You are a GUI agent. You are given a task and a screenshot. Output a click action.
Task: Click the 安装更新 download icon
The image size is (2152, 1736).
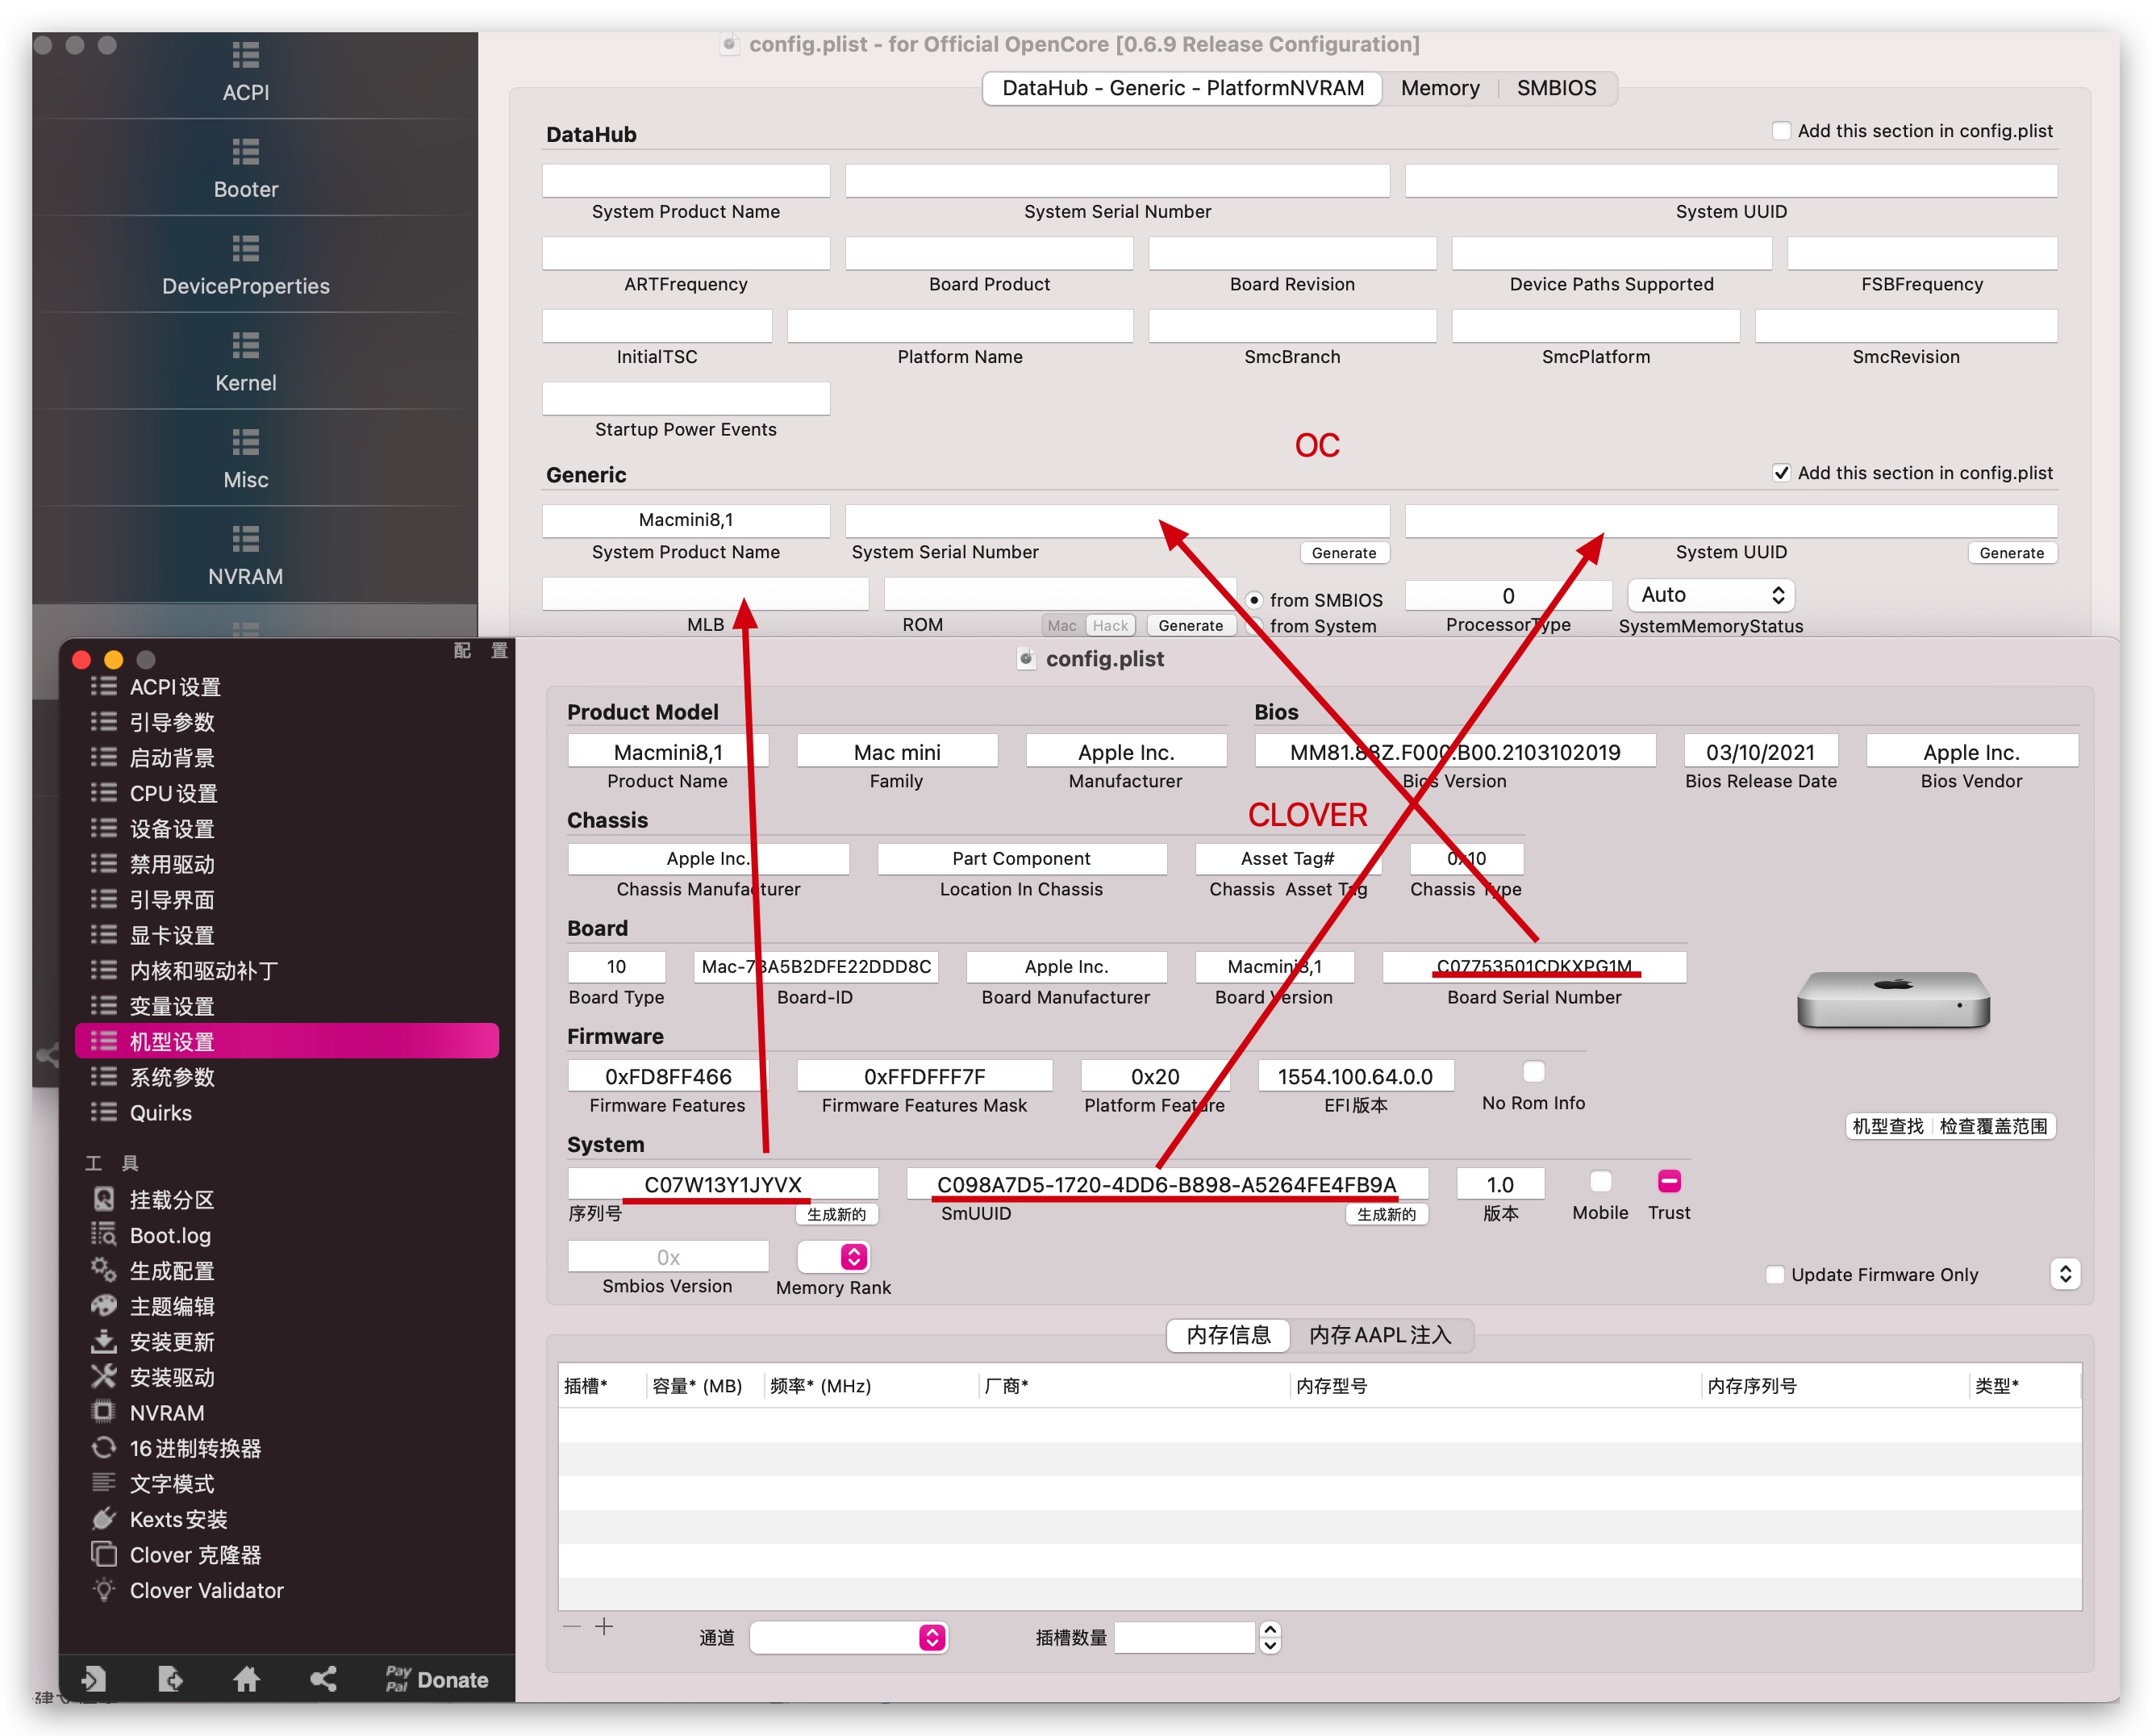pyautogui.click(x=104, y=1341)
